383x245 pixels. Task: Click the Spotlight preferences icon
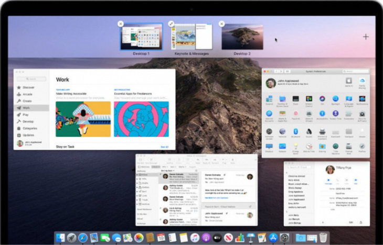pos(336,99)
